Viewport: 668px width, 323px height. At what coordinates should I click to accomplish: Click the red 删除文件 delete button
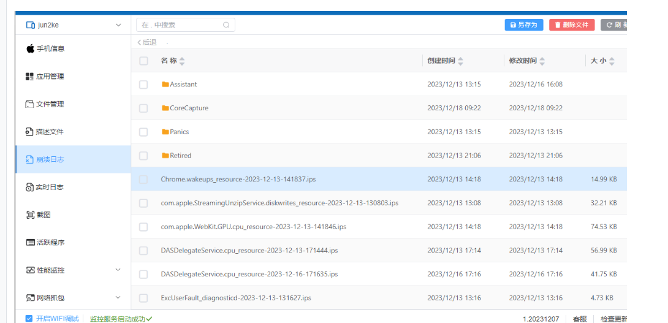pyautogui.click(x=571, y=25)
